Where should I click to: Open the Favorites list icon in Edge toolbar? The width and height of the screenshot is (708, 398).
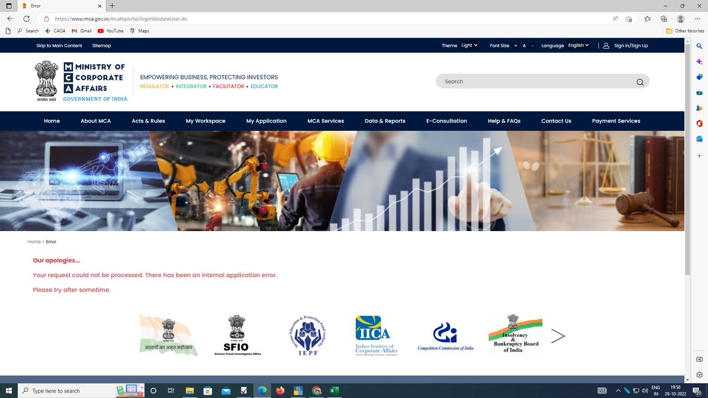pos(648,19)
